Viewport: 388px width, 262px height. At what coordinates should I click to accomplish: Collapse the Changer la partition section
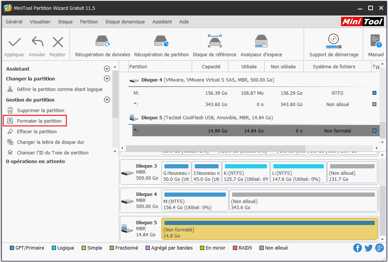(x=107, y=79)
